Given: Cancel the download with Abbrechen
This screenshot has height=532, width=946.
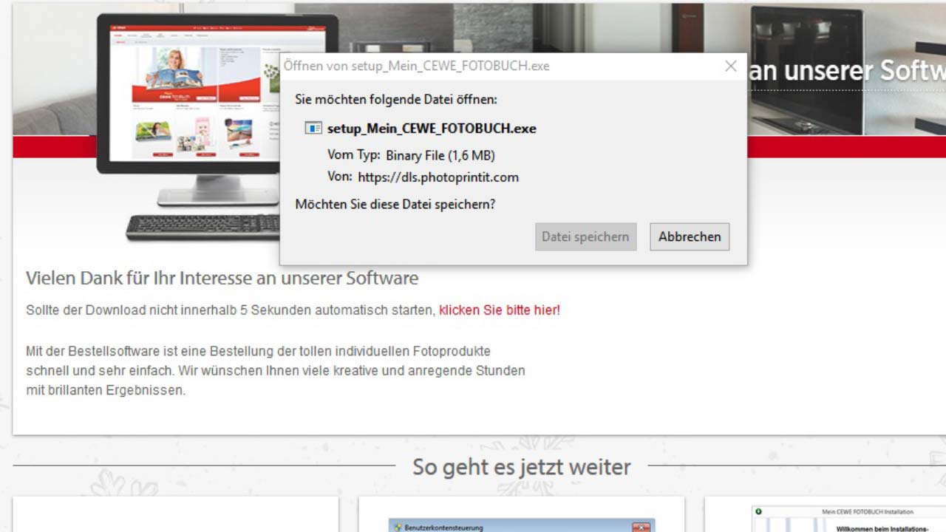Looking at the screenshot, I should (x=690, y=237).
